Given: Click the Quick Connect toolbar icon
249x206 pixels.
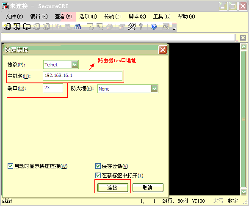Looking at the screenshot, I should point(17,27).
